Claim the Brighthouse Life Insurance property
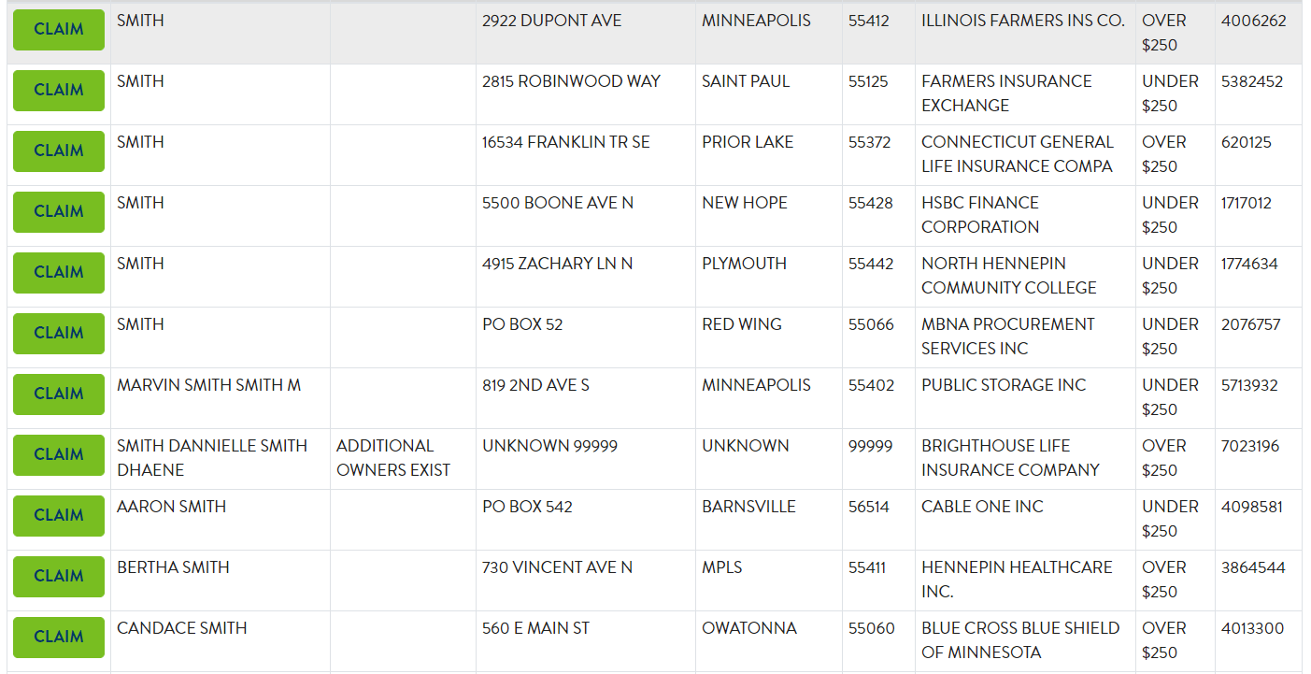 58,455
